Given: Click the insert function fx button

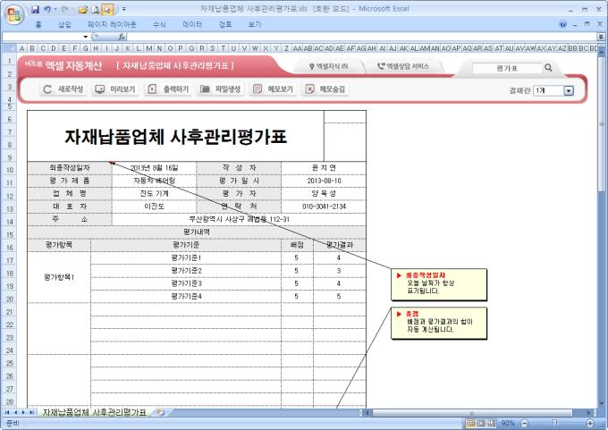Looking at the screenshot, I should tap(122, 37).
